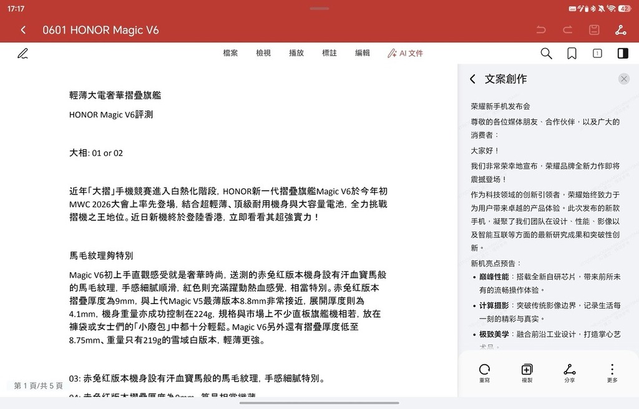Image resolution: width=639 pixels, height=409 pixels.
Task: Click the AI panel paragraph starting 作为科技领域
Action: pyautogui.click(x=545, y=221)
